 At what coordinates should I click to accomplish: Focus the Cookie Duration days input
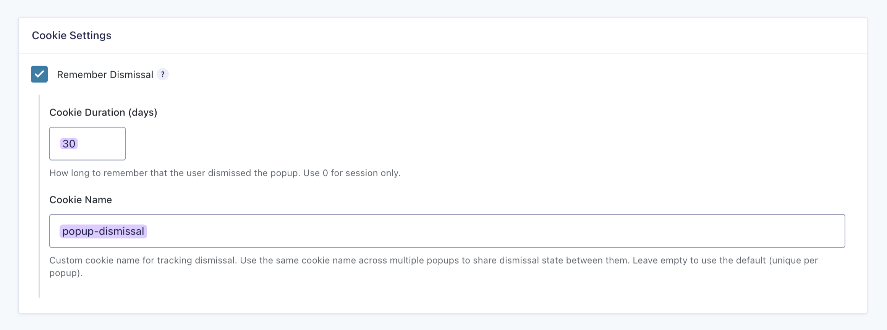(87, 144)
